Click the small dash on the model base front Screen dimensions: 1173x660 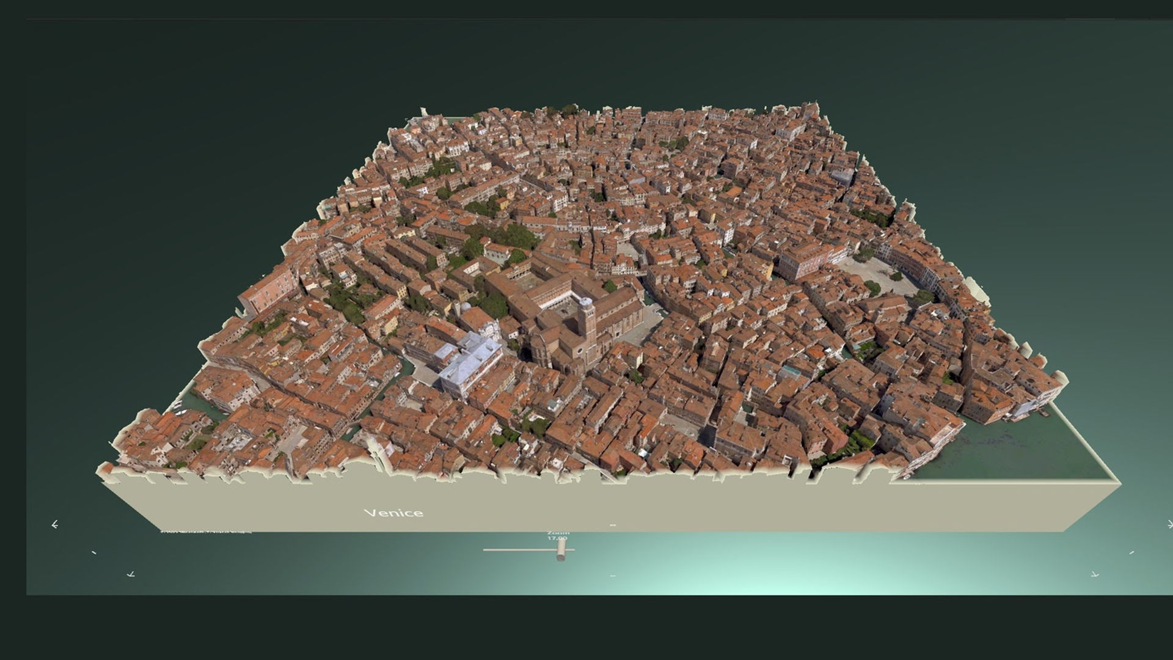613,525
